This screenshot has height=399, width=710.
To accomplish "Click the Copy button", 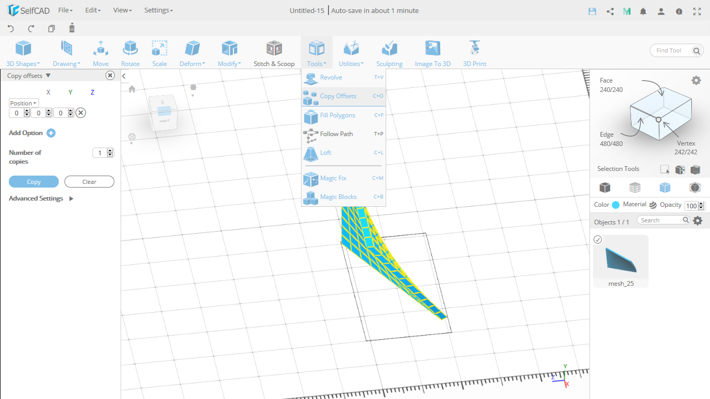I will (34, 182).
